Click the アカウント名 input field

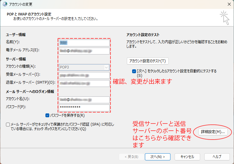click(84, 100)
